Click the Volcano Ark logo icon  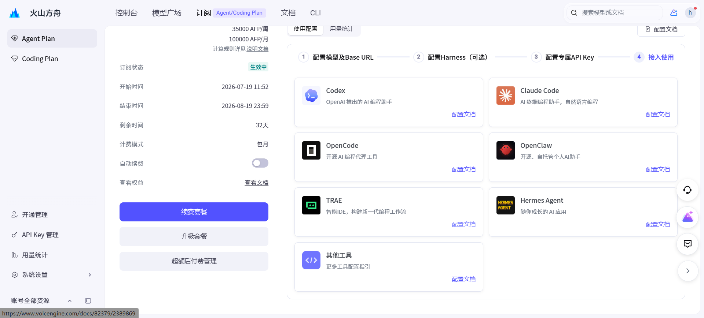(x=14, y=13)
